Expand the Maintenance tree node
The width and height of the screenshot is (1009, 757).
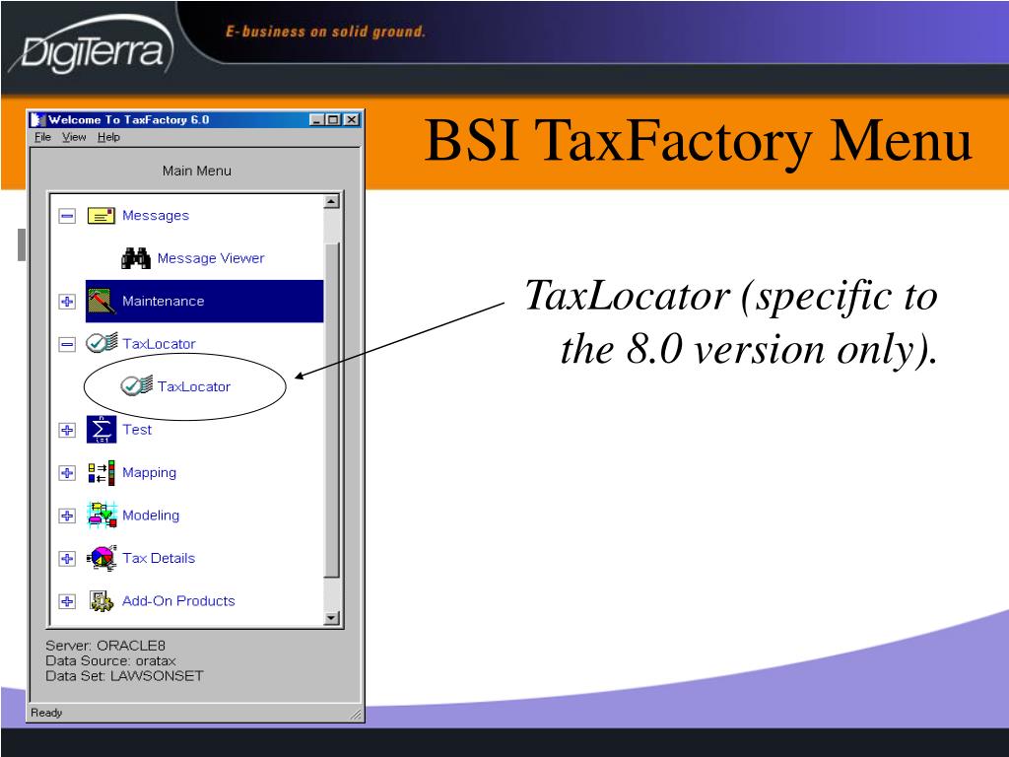click(x=67, y=302)
